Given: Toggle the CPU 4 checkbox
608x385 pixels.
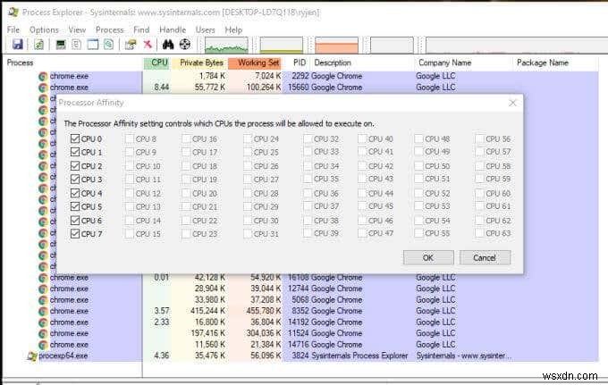Looking at the screenshot, I should tap(75, 193).
